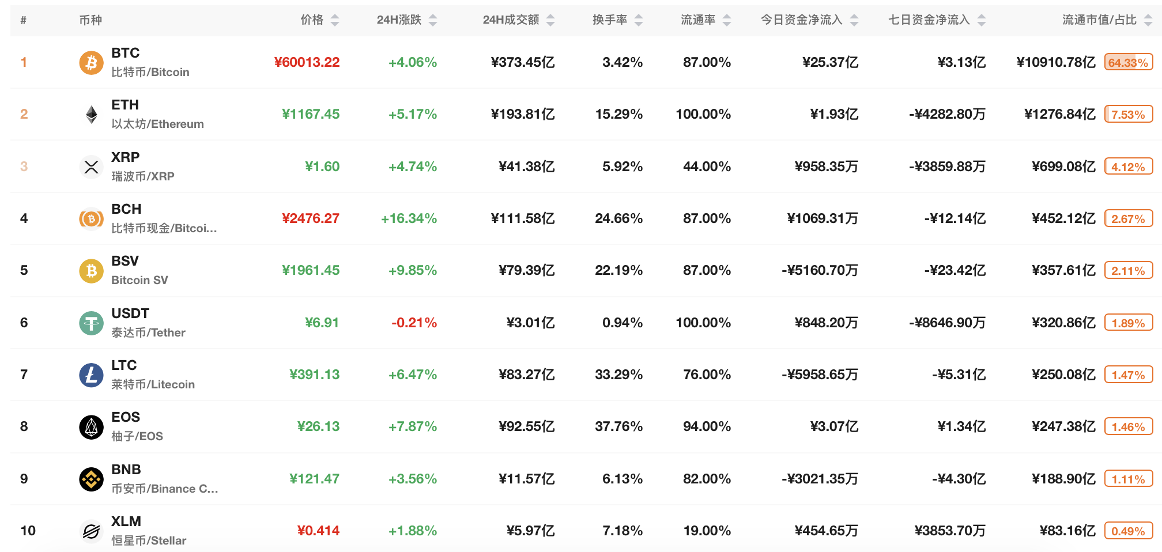Image resolution: width=1162 pixels, height=552 pixels.
Task: Click the 24H成交额 column header label
Action: point(511,20)
